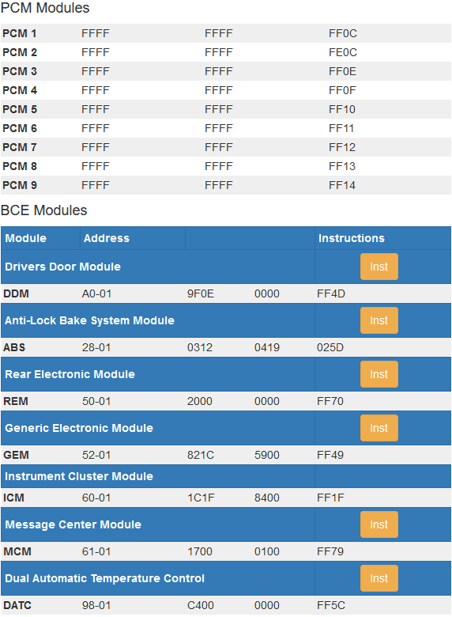Click the ICM value FF1F
The height and width of the screenshot is (617, 452).
pyautogui.click(x=330, y=498)
